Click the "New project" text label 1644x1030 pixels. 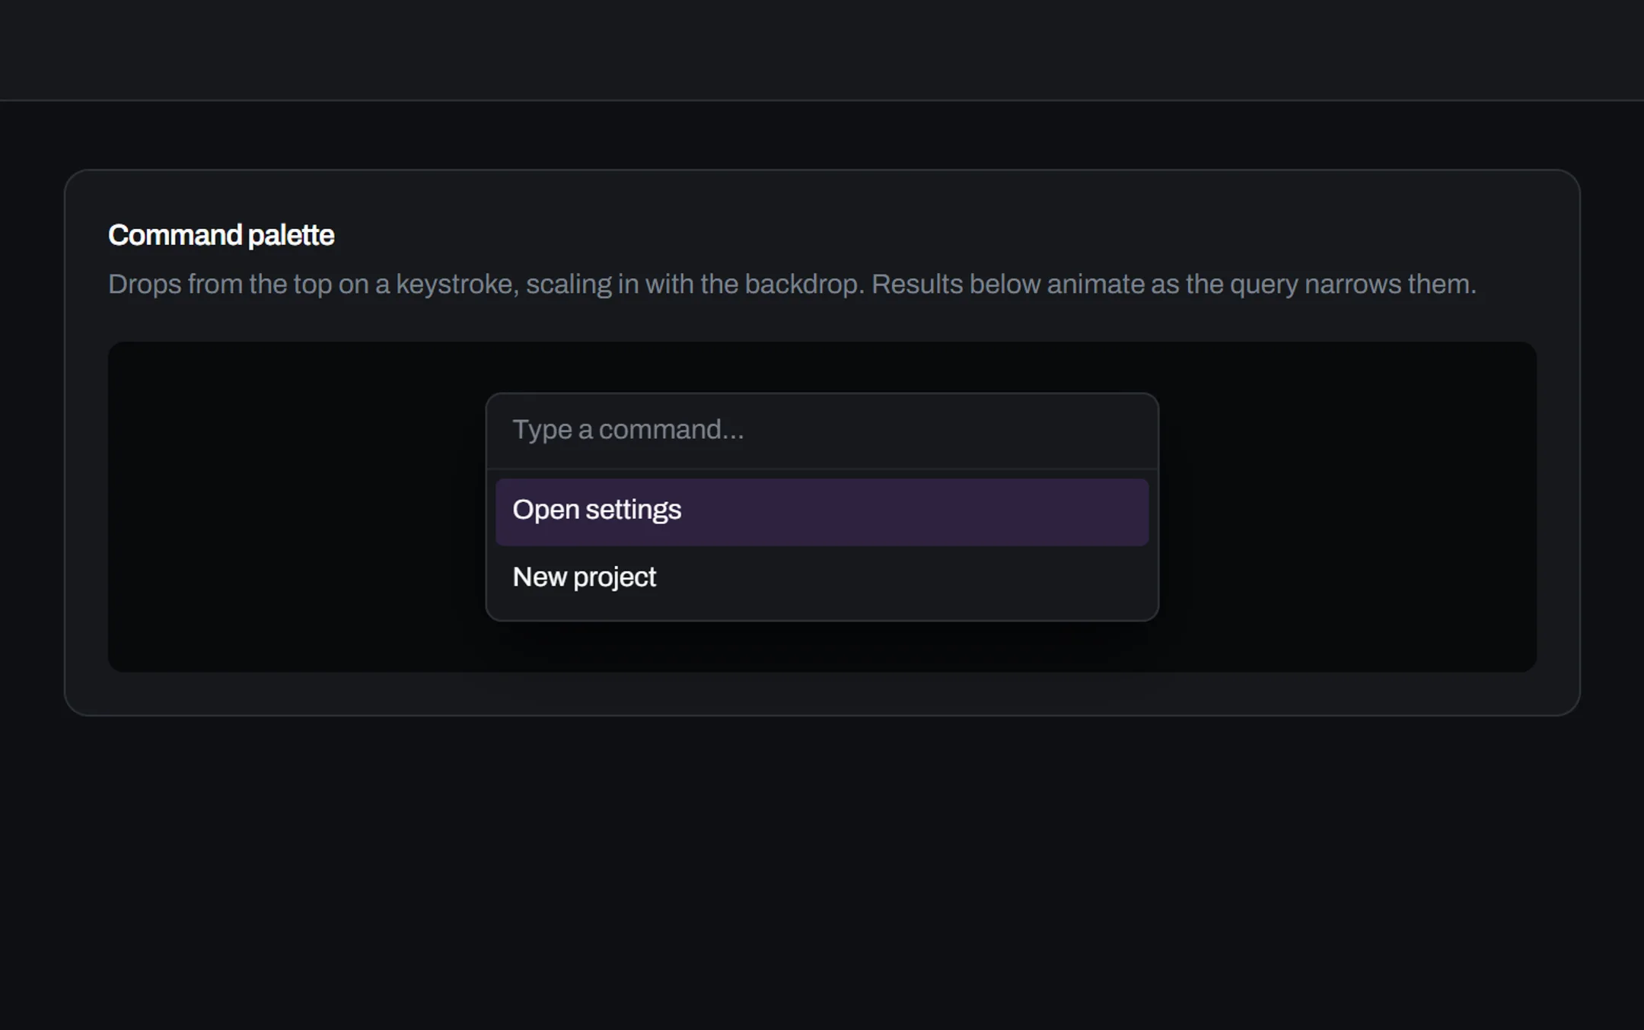[x=584, y=577]
